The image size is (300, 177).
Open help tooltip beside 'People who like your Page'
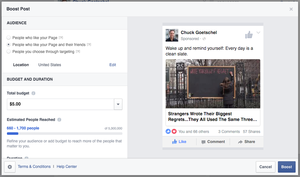click(61, 37)
